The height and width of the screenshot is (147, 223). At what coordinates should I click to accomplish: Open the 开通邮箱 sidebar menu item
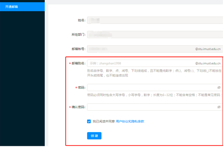click(x=22, y=7)
